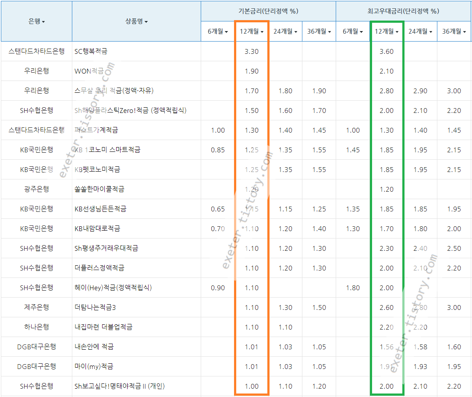
Task: Click the 최고우대금리(단리정액 %) group header
Action: [403, 11]
